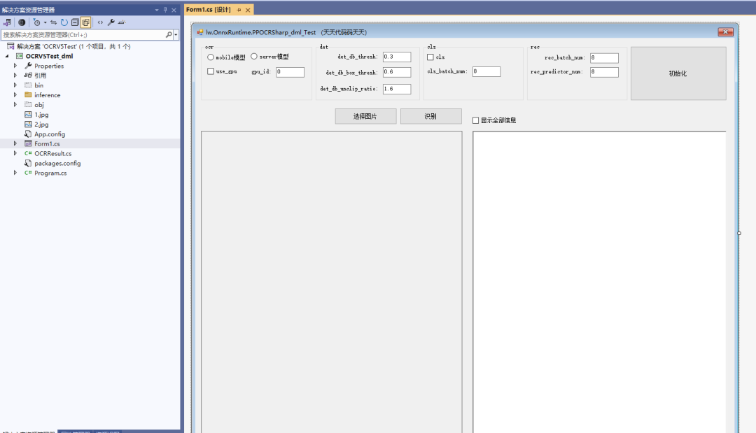This screenshot has height=433, width=756.
Task: Click the preview selected items icon
Action: tap(122, 22)
